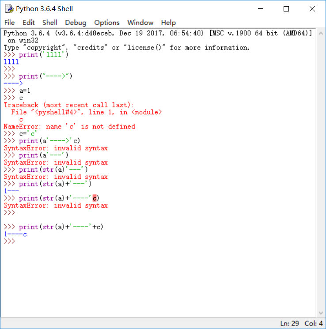326x329 pixels.
Task: Click the 'a=1' statement
Action: 25,91
